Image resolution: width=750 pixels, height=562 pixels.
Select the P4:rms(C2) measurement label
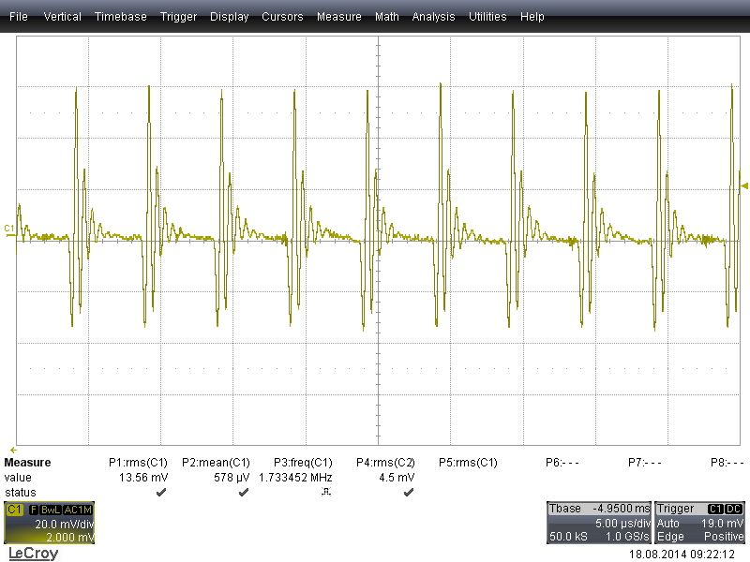click(x=385, y=463)
